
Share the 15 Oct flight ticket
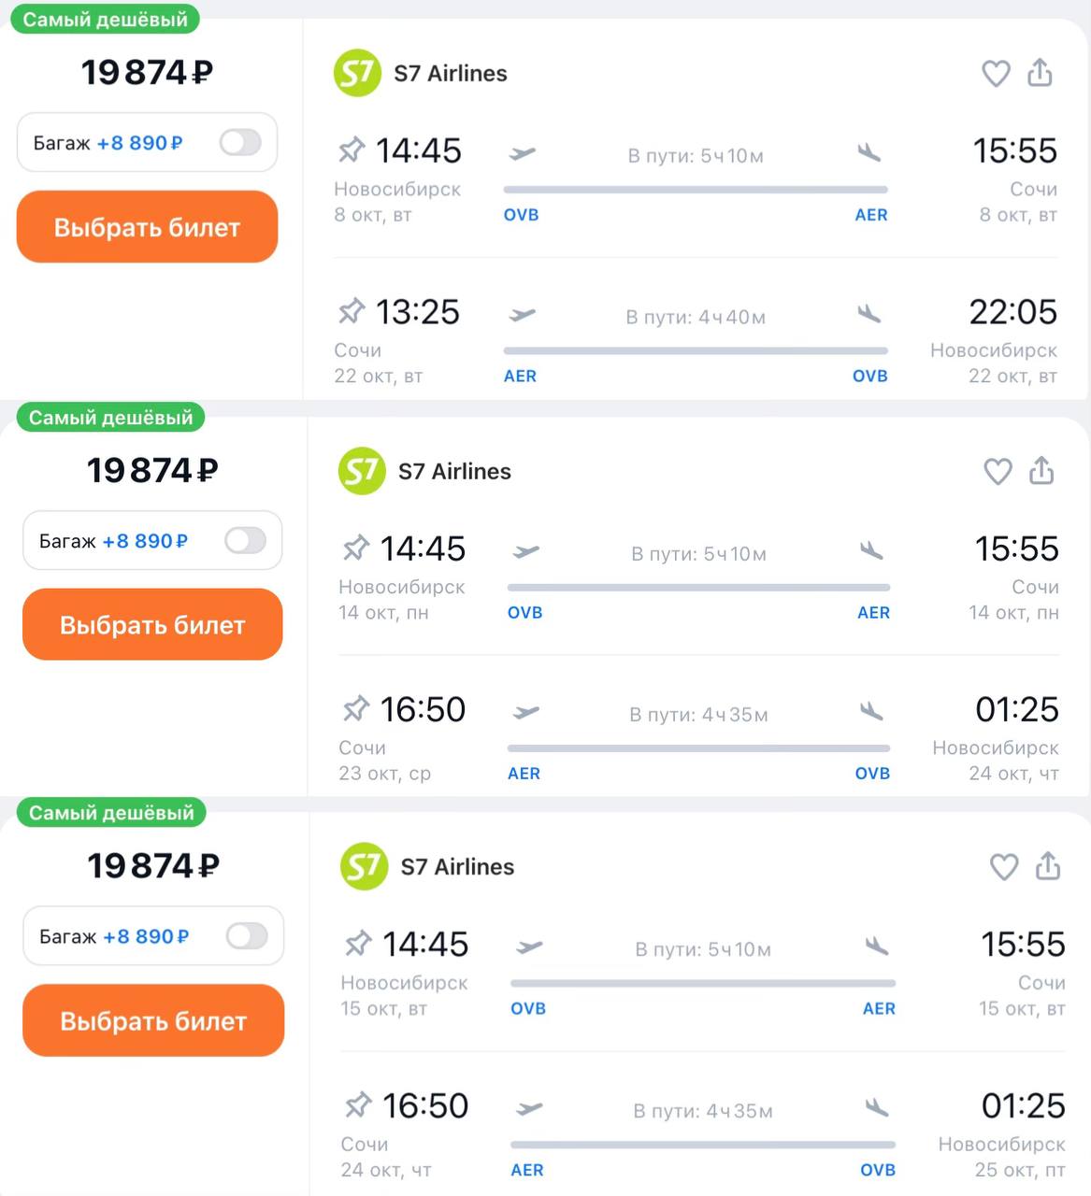click(1048, 867)
